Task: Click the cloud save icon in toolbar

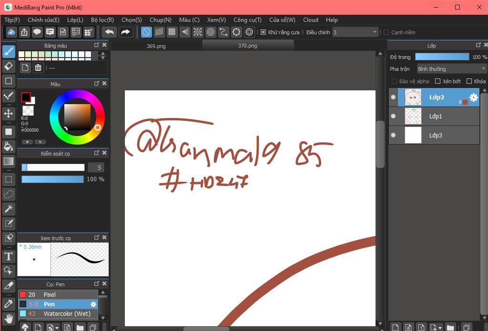Action: tap(11, 32)
